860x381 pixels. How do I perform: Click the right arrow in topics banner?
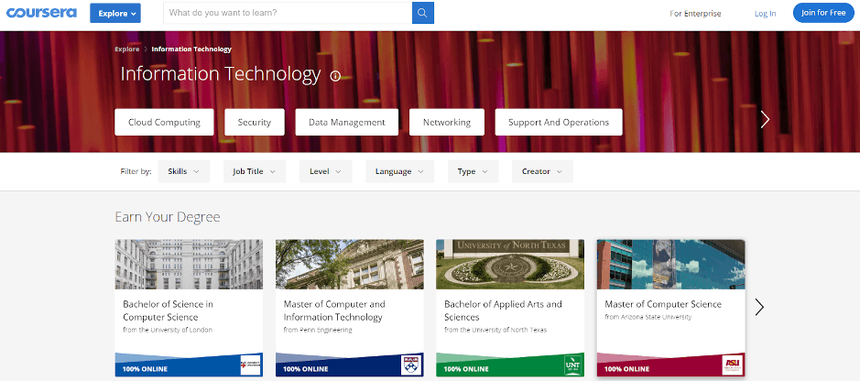[x=765, y=119]
